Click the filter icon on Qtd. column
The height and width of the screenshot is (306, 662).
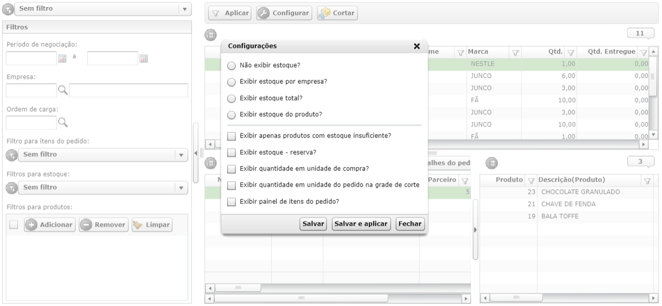[571, 52]
